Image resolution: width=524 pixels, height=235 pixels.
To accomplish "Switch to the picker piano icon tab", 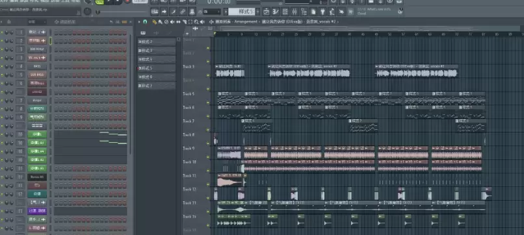I will (x=143, y=32).
